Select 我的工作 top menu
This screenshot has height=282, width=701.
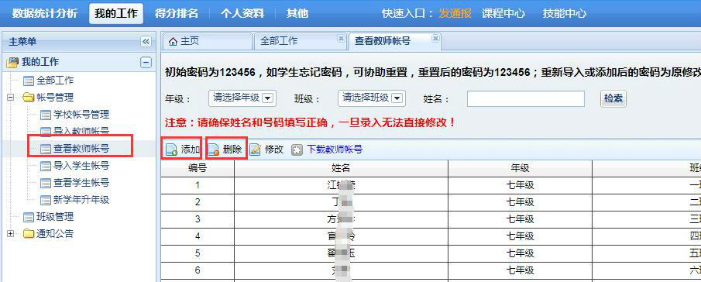(116, 13)
